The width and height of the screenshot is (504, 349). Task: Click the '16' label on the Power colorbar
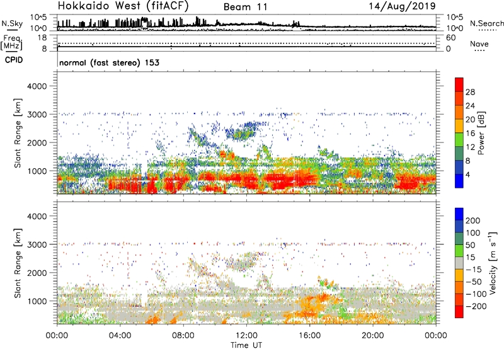point(470,134)
